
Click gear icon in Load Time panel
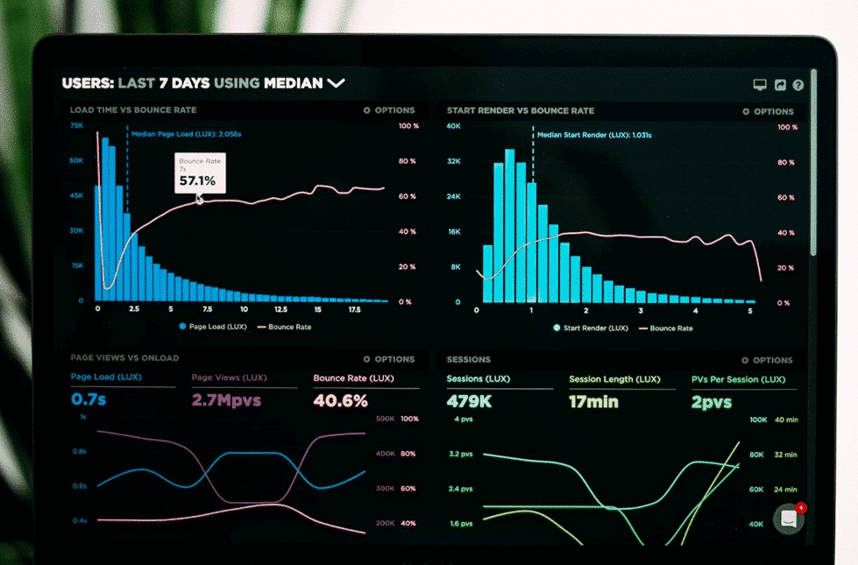(x=366, y=111)
